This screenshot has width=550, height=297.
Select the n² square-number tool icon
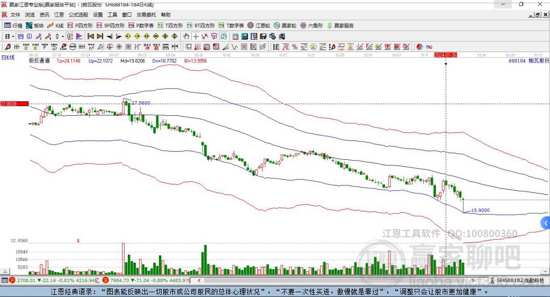91,47
